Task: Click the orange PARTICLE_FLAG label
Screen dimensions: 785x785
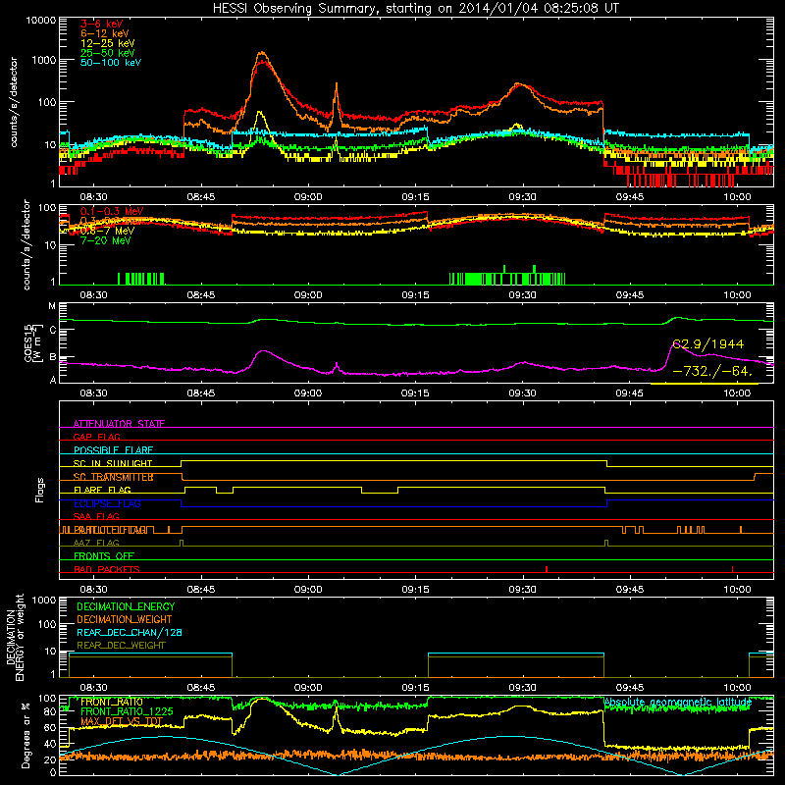Action: coord(110,529)
